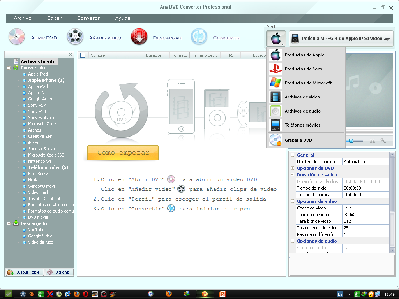Screen dimensions: 399x299
Task: Click the green audio disc icon
Action: point(275,111)
